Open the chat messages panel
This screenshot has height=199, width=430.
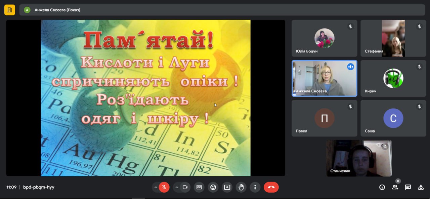pos(408,187)
